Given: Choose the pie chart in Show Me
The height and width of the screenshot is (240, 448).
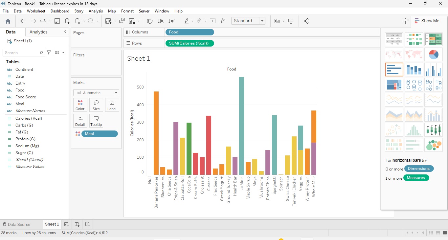Looking at the screenshot, I should (x=434, y=54).
